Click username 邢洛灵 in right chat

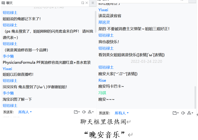pos(104,22)
